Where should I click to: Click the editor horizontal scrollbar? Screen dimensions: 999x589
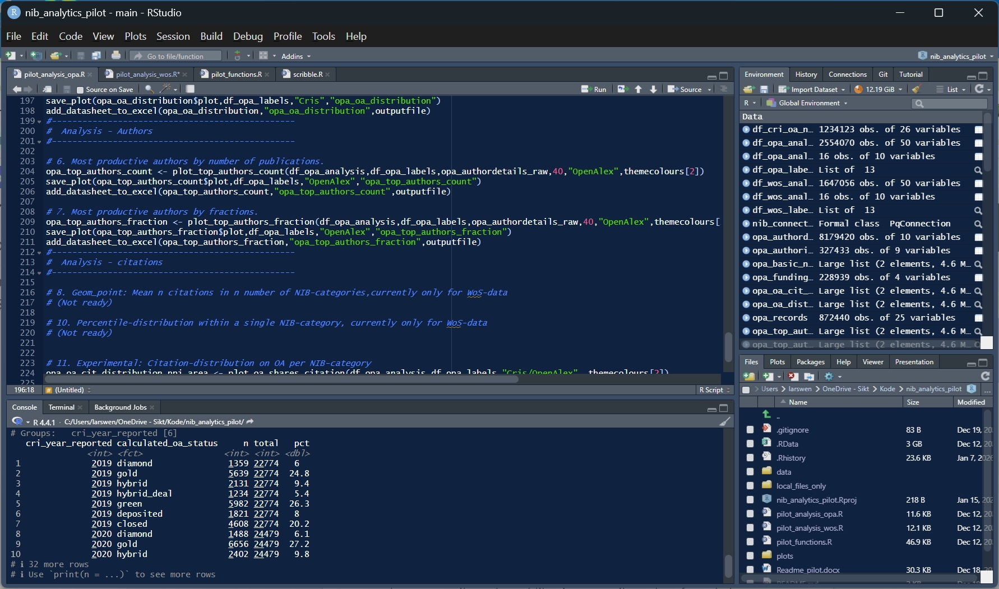pyautogui.click(x=280, y=379)
